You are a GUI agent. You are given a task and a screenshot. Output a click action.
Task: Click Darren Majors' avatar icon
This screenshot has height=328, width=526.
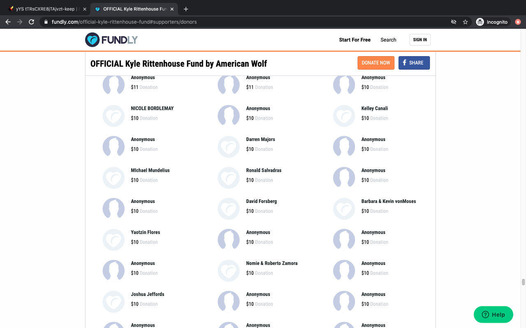click(228, 147)
